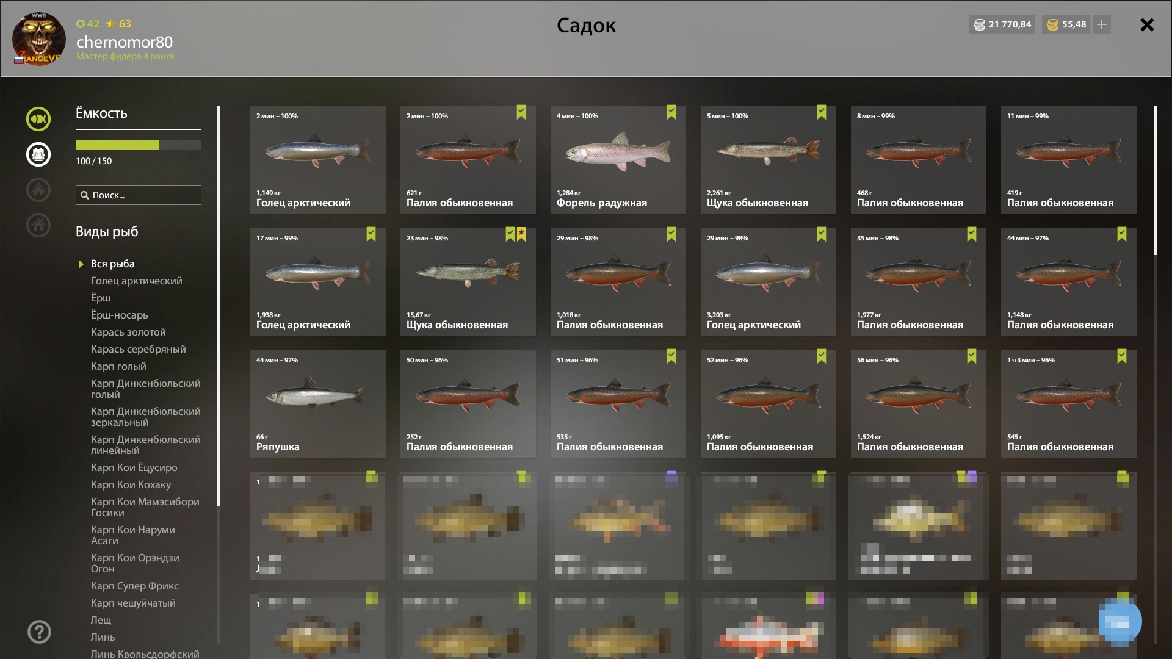The width and height of the screenshot is (1172, 659).
Task: Click the disabled tent sidebar icon
Action: (38, 190)
